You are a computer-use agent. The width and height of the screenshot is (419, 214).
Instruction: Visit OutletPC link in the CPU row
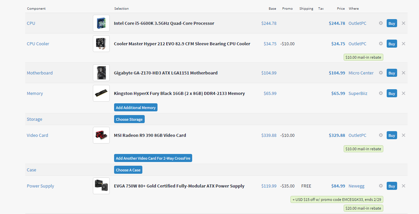tap(357, 23)
